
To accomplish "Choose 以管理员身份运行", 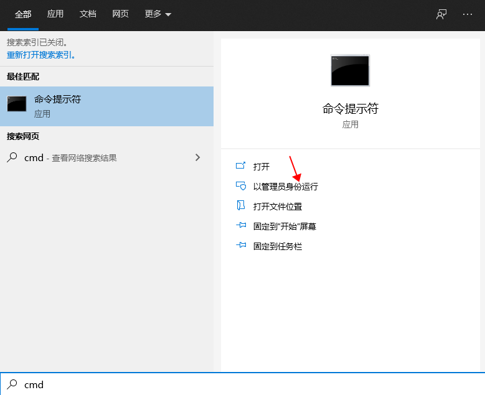I will pyautogui.click(x=286, y=187).
